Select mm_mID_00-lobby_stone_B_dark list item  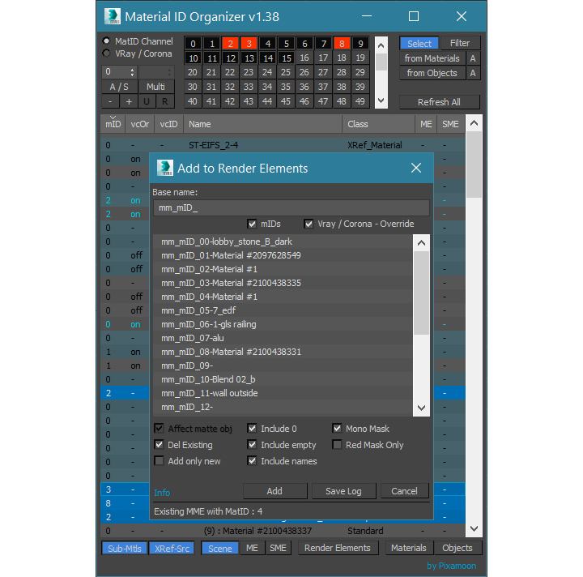pyautogui.click(x=283, y=241)
